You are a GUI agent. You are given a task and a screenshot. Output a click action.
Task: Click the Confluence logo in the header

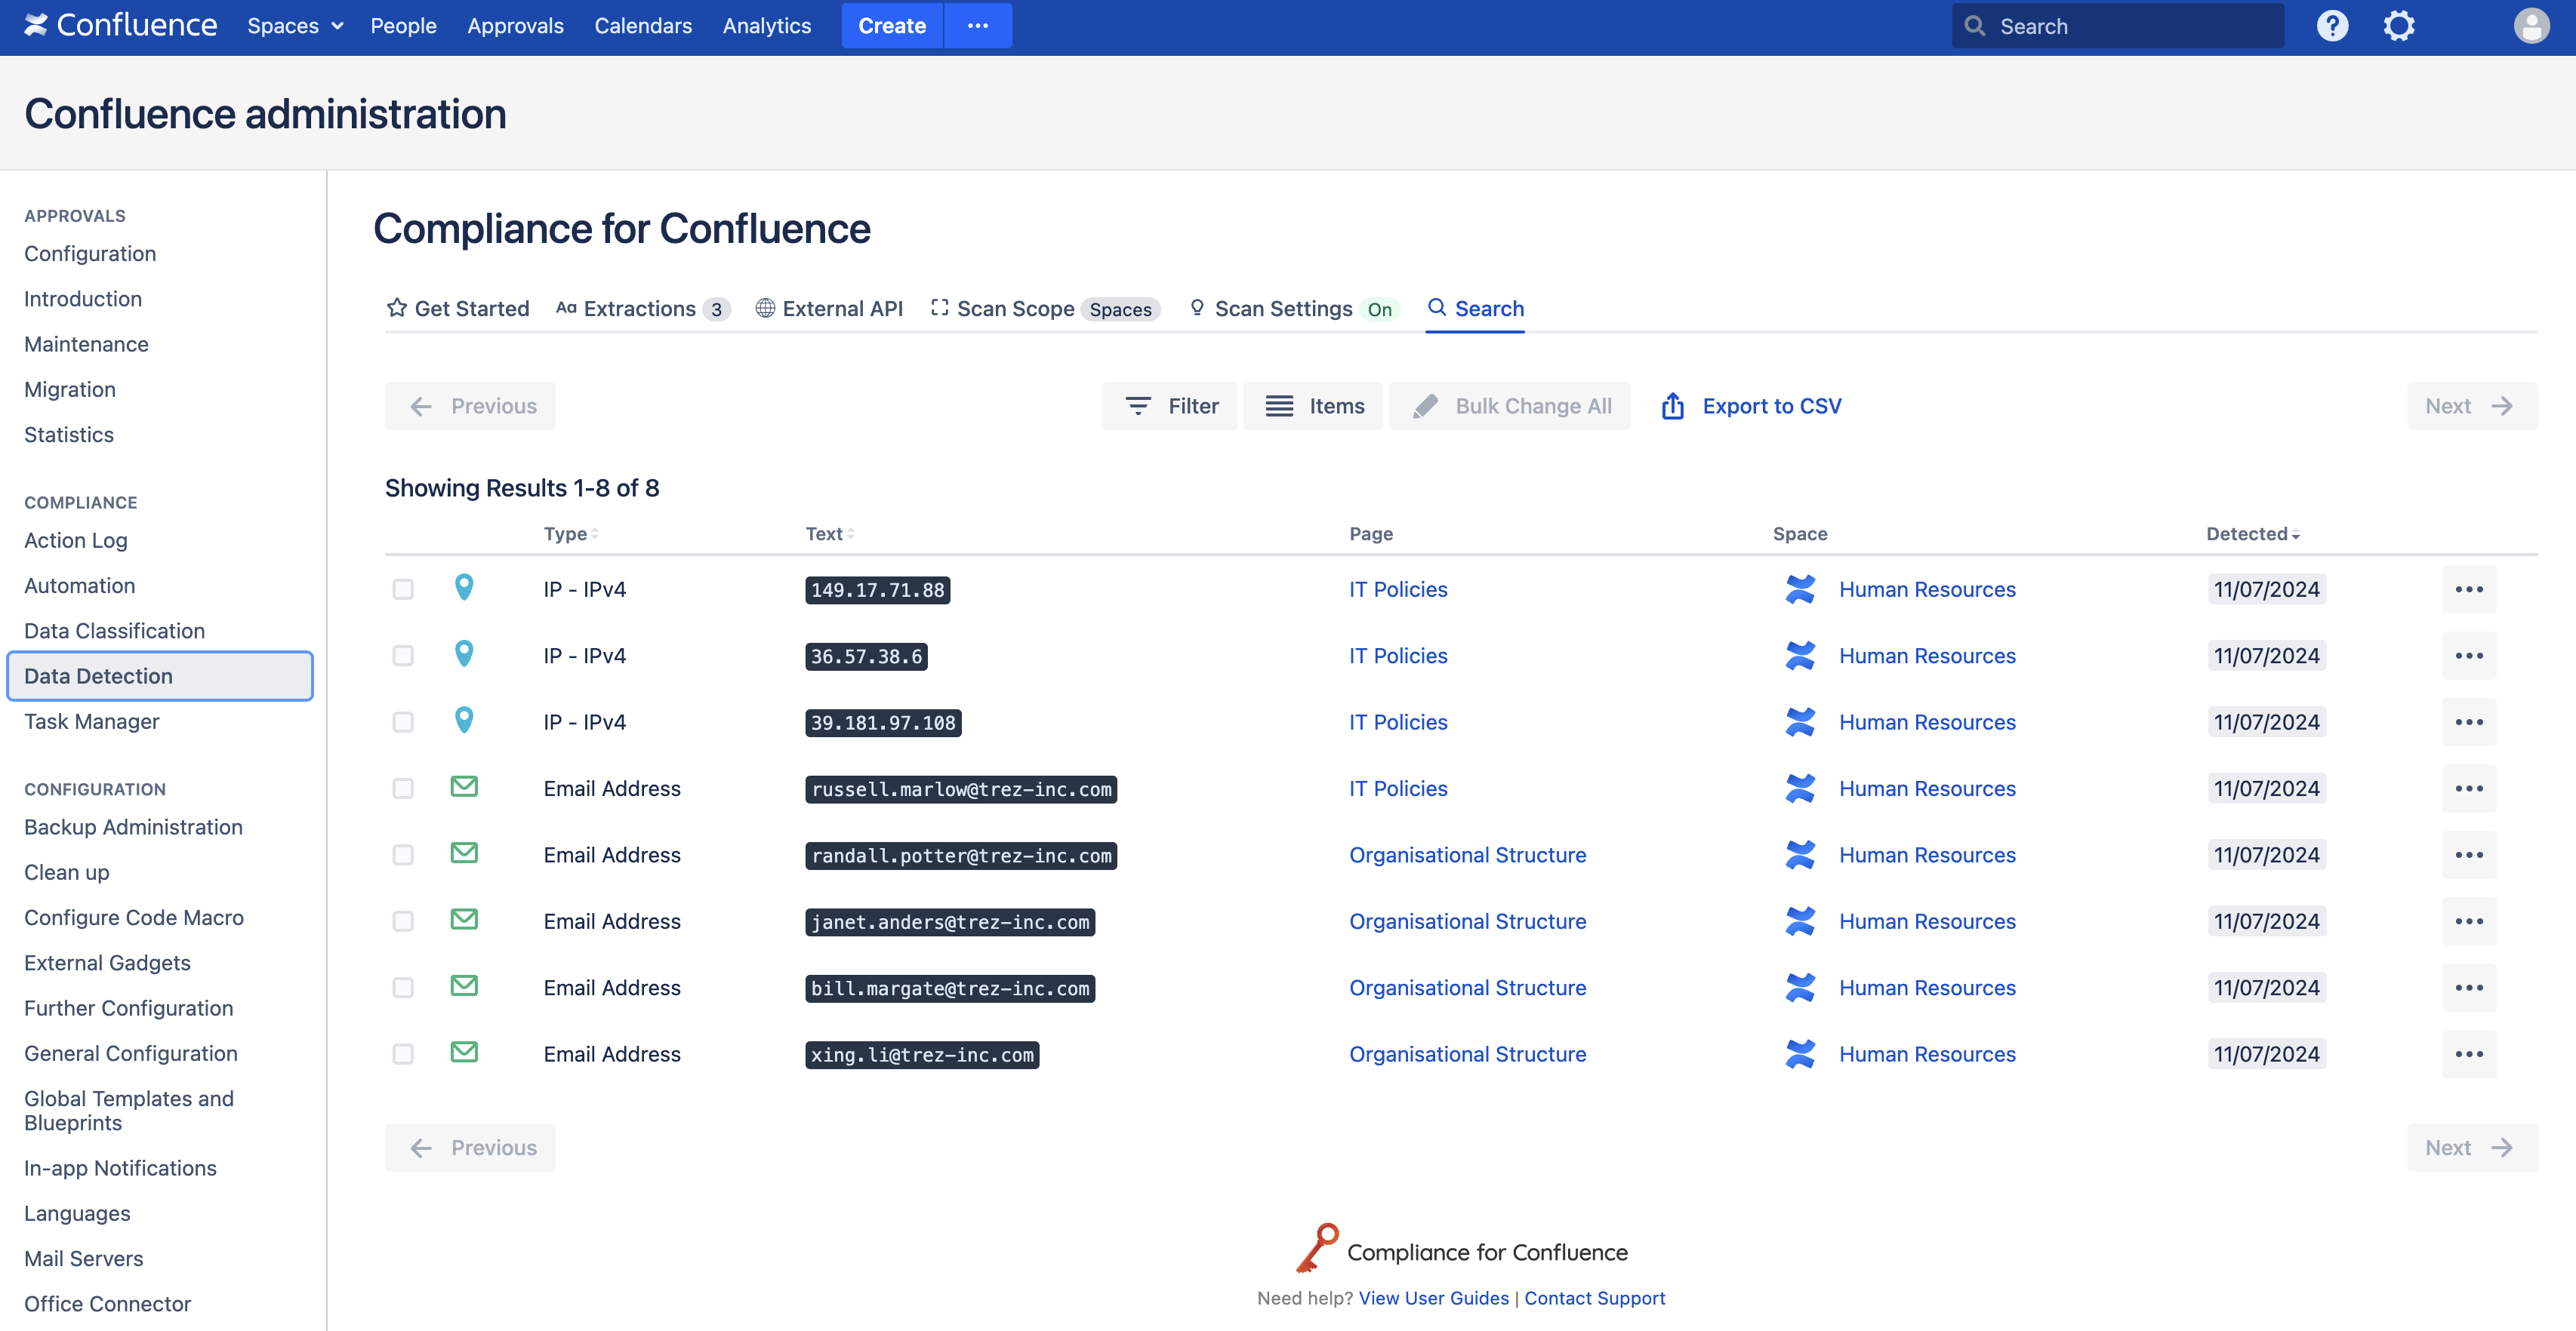click(x=121, y=26)
